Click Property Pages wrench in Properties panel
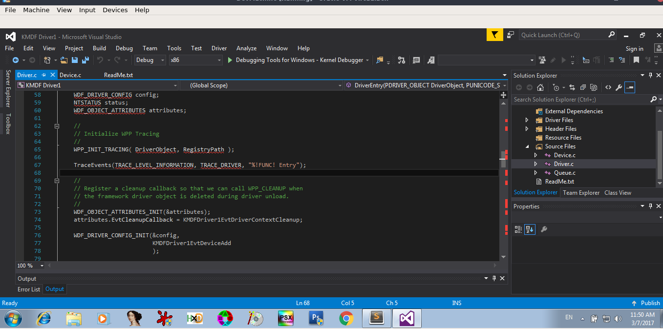Viewport: 663px width, 329px height. 544,229
